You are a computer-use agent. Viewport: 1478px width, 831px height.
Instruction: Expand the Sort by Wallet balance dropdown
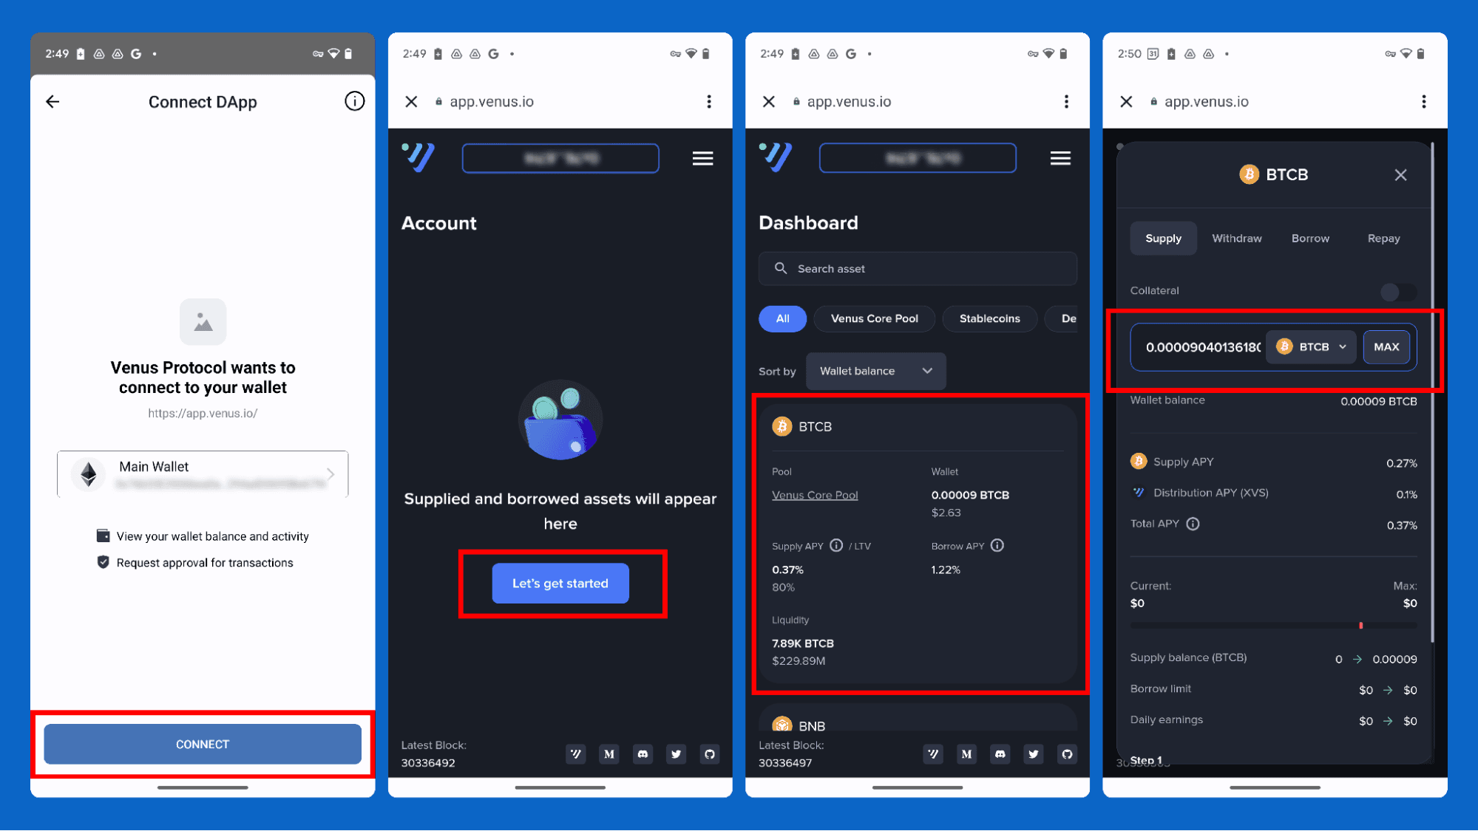click(875, 370)
